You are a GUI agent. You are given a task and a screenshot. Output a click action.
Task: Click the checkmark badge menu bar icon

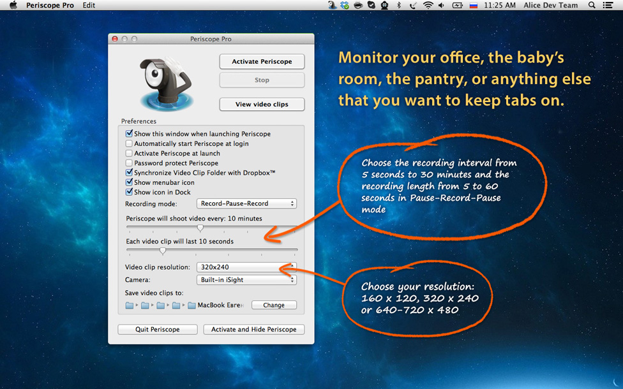point(371,5)
